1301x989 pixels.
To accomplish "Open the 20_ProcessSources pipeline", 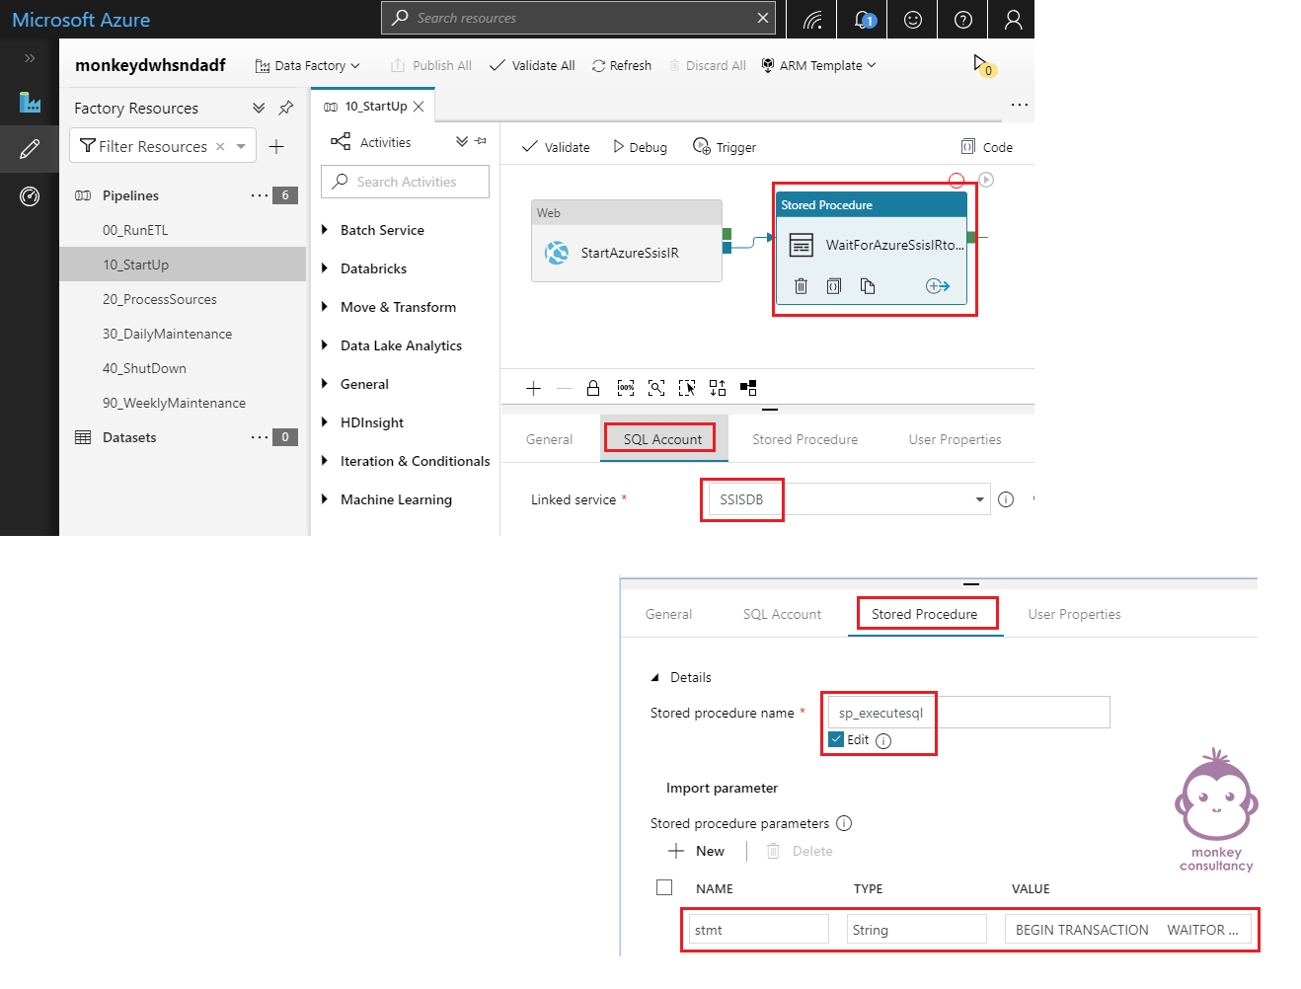I will tap(160, 299).
